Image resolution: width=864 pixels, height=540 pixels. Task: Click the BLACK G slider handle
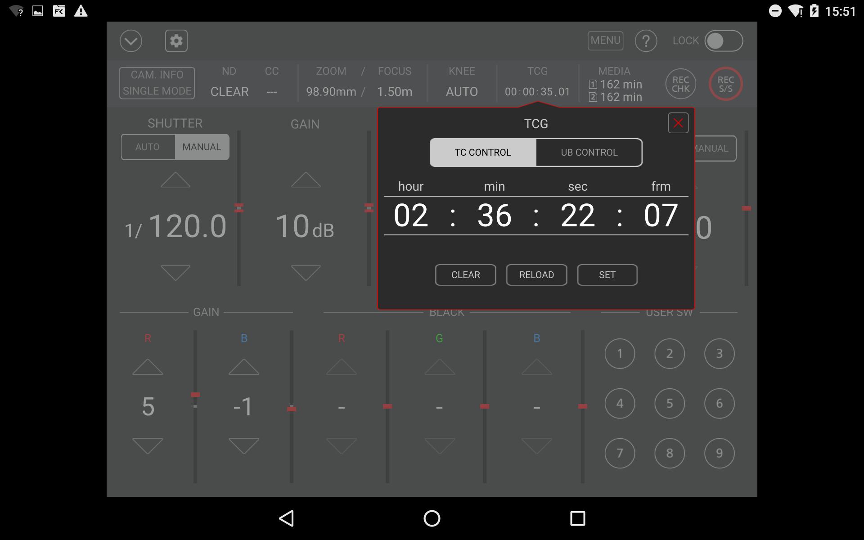(485, 406)
